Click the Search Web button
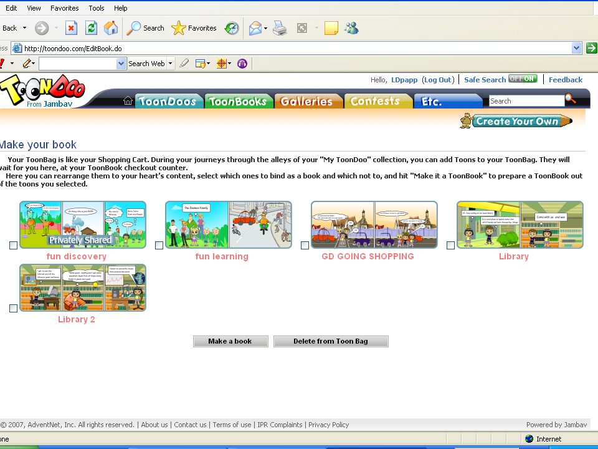The image size is (598, 449). click(x=146, y=64)
